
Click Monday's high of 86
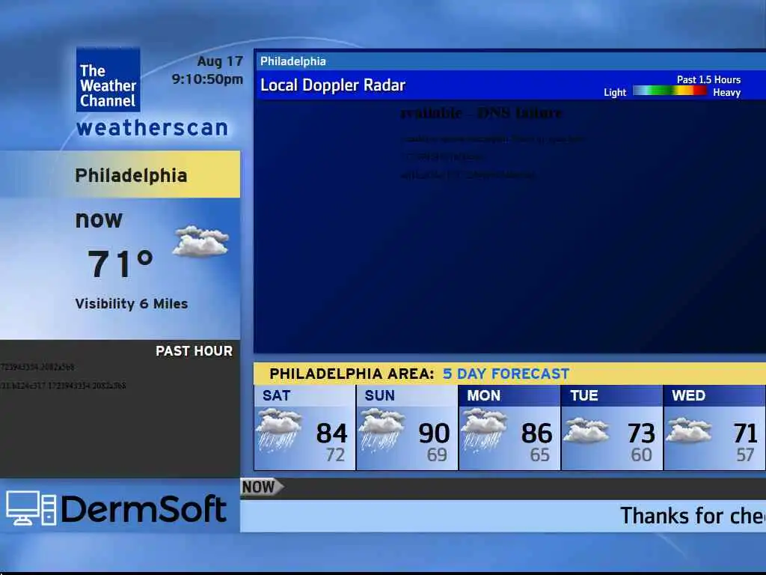coord(537,433)
